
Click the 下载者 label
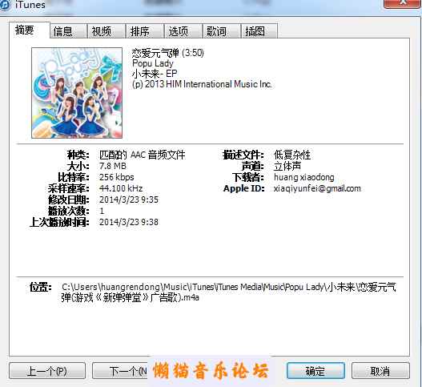(x=248, y=177)
